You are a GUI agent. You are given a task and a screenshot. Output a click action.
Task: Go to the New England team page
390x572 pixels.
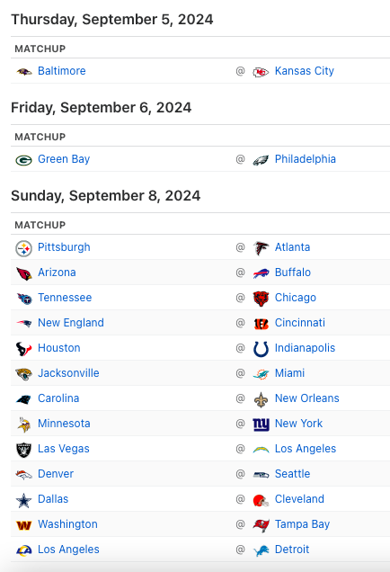[71, 323]
